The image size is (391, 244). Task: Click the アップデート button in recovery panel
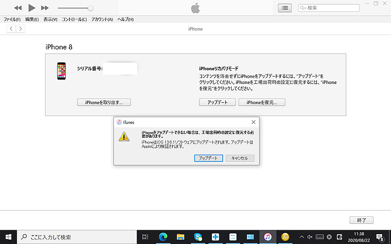[x=217, y=102]
